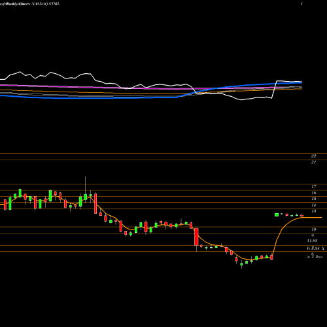Click the lowest green candle at chart bottom
Image resolution: width=327 pixels, height=327 pixels.
pyautogui.click(x=241, y=264)
